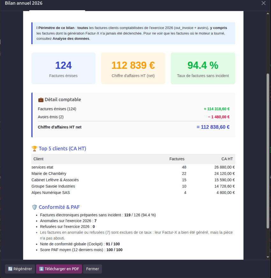This screenshot has width=271, height=278.
Task: Click Analyse des données in the info banner
Action: (71, 38)
